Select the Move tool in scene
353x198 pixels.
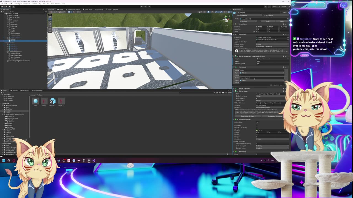[x=50, y=19]
